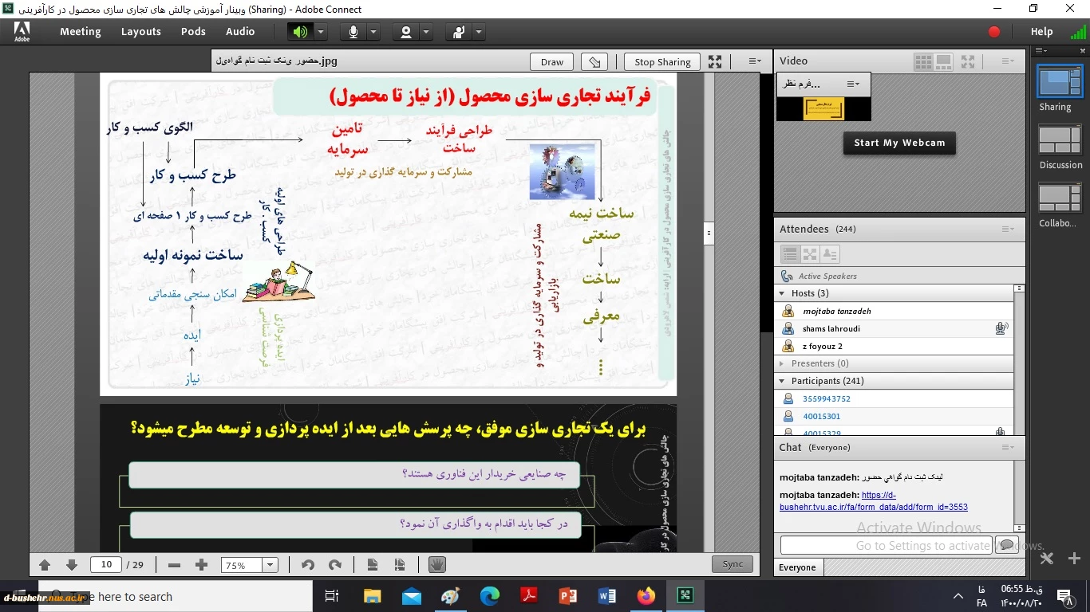Screen dimensions: 1090x612
Task: Click the continuous page view icon
Action: (x=400, y=565)
